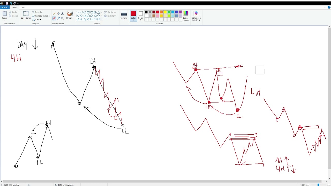Select the Pencil tool

pos(54,14)
